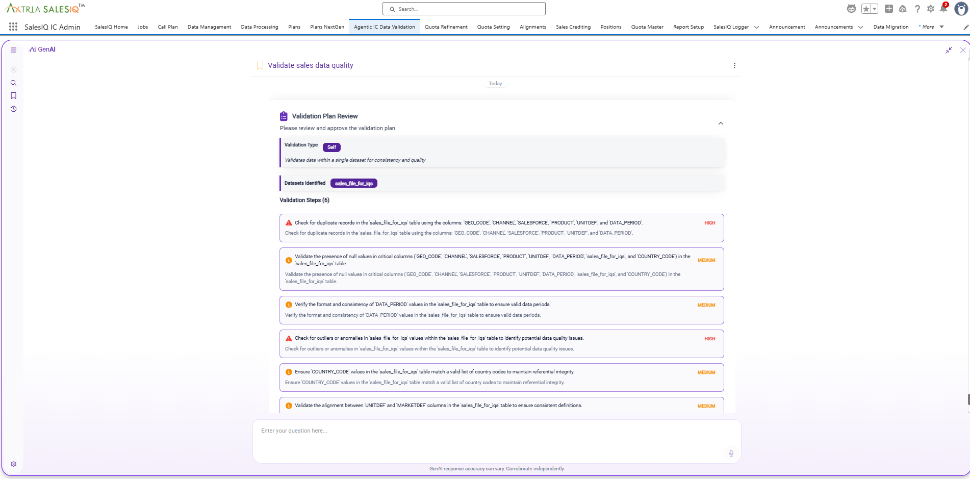Open GenAI settings gear at bottom left
The height and width of the screenshot is (479, 970).
(x=14, y=464)
